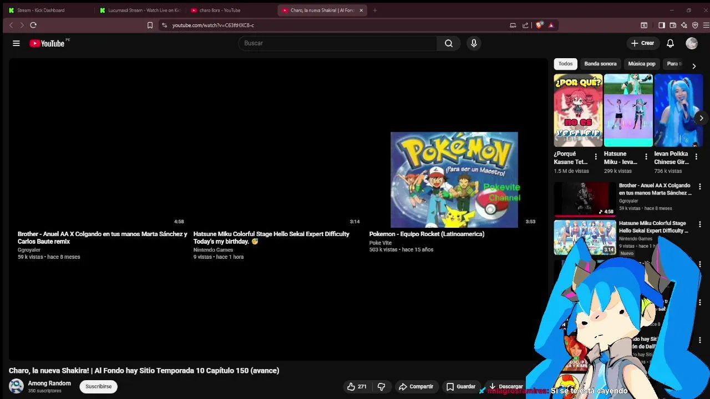Open the Brave VPN shield icon
This screenshot has height=399, width=710.
click(x=695, y=25)
